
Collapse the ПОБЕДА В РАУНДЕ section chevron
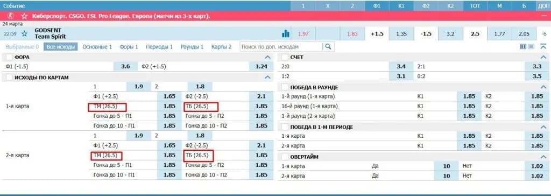543,87
